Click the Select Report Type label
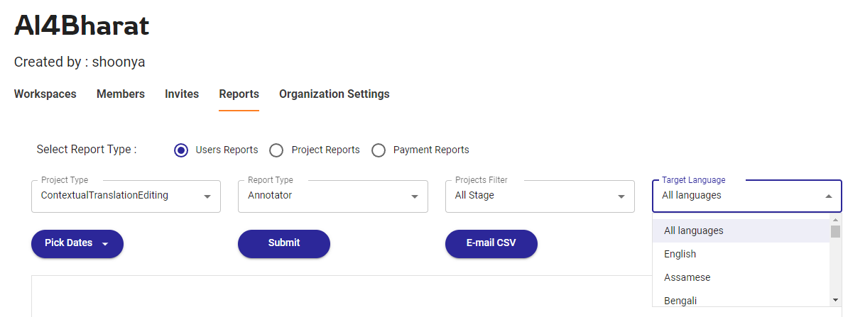843x317 pixels. click(x=87, y=150)
